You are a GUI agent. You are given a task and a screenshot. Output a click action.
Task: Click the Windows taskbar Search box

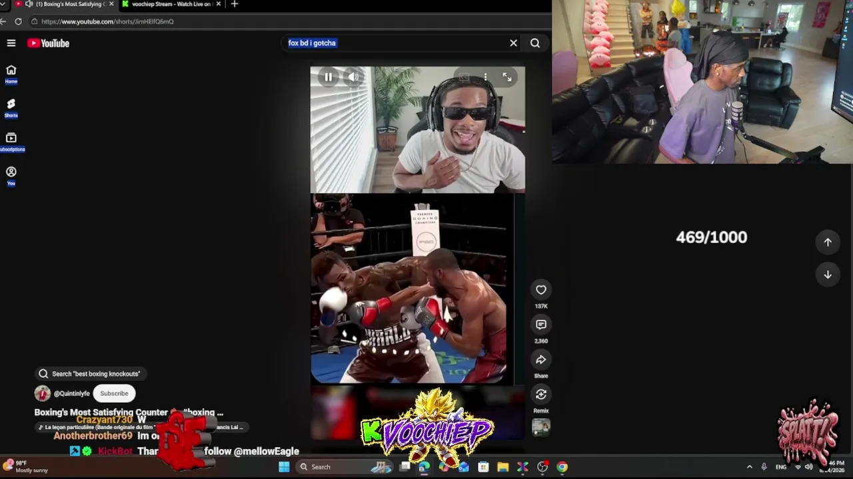coord(343,467)
